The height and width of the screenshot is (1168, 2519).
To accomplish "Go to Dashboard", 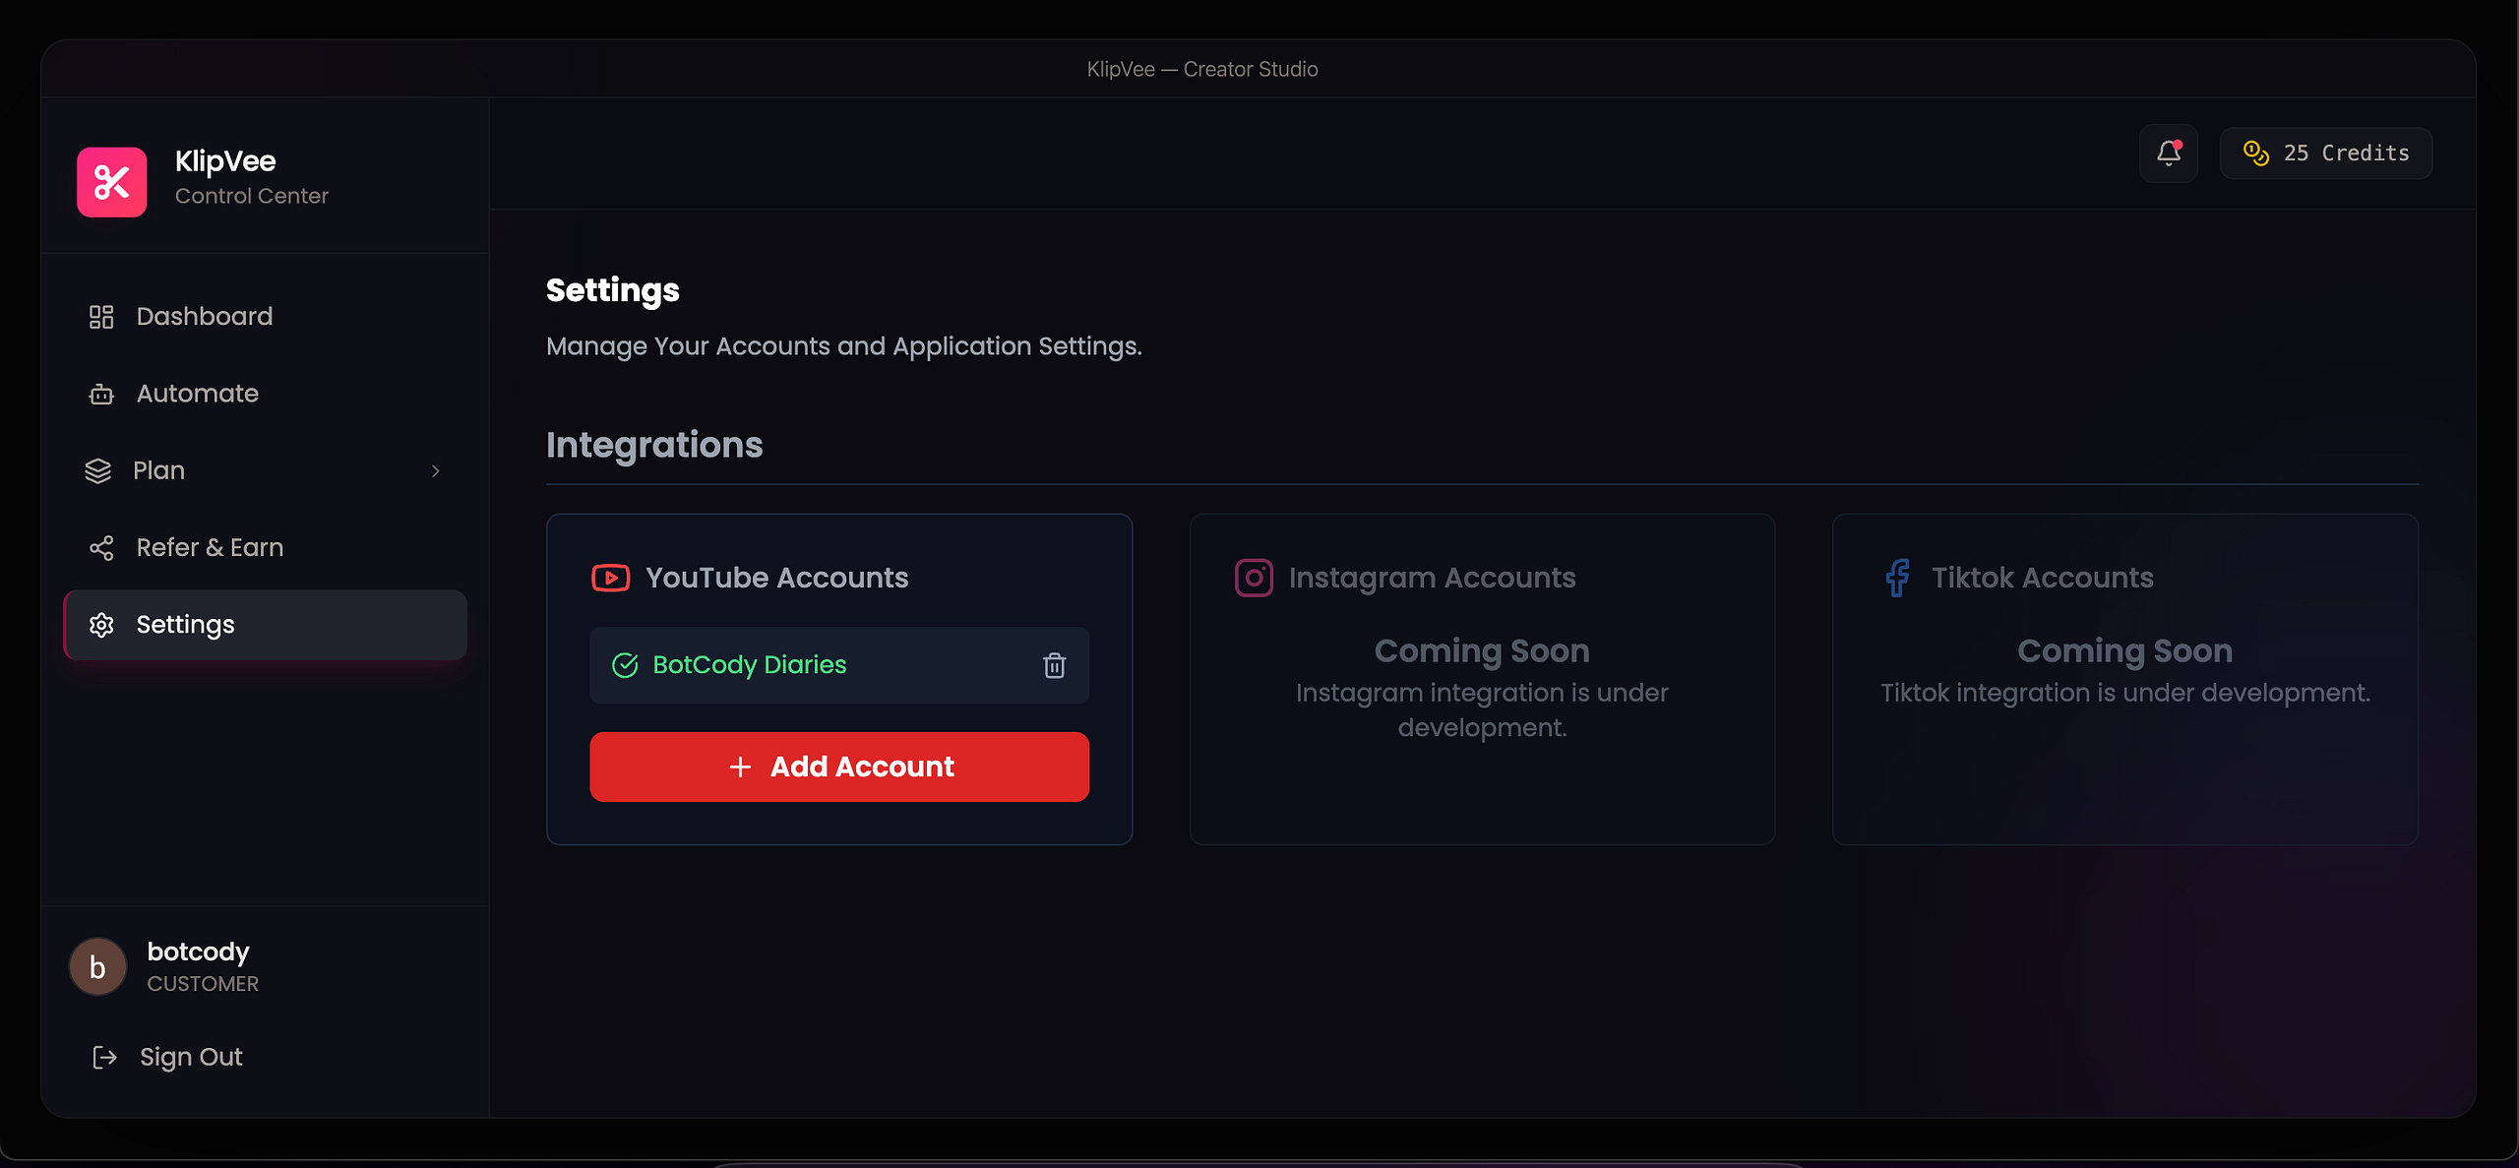I will [266, 317].
